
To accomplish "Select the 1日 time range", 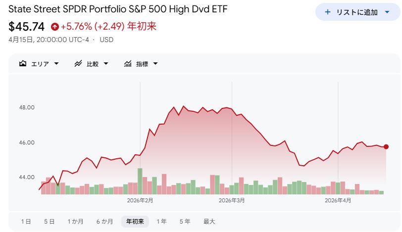I will (x=26, y=222).
